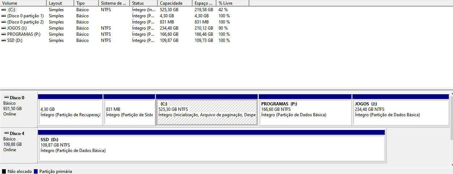Sort by the Tipo column header
Viewport: 453px width, 174px height.
point(86,3)
